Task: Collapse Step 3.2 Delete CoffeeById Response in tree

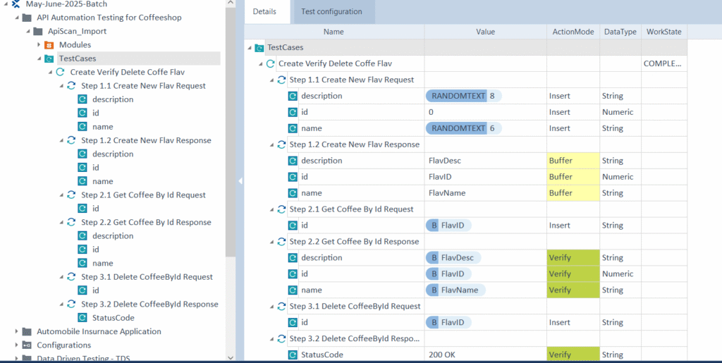Action: [61, 304]
